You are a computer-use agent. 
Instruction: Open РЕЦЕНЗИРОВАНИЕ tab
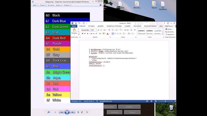[150, 26]
